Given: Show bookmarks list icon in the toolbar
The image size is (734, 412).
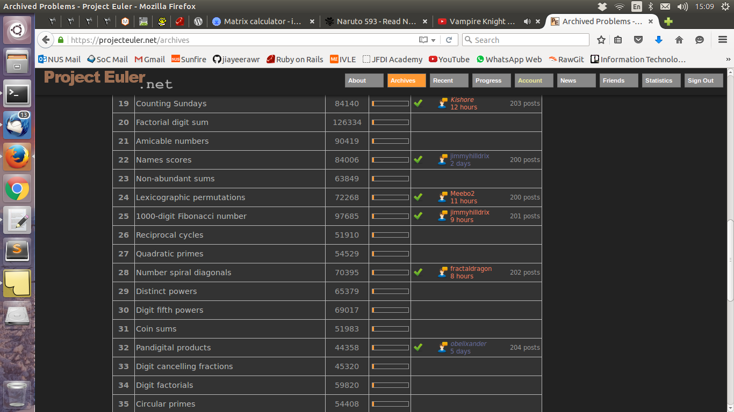Looking at the screenshot, I should pyautogui.click(x=618, y=40).
